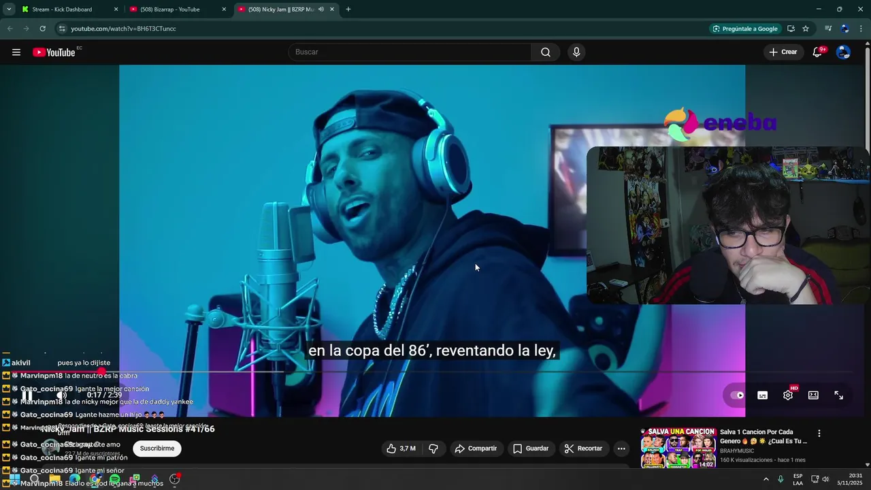Open Chrome three-dot menu
The width and height of the screenshot is (871, 490).
861,29
